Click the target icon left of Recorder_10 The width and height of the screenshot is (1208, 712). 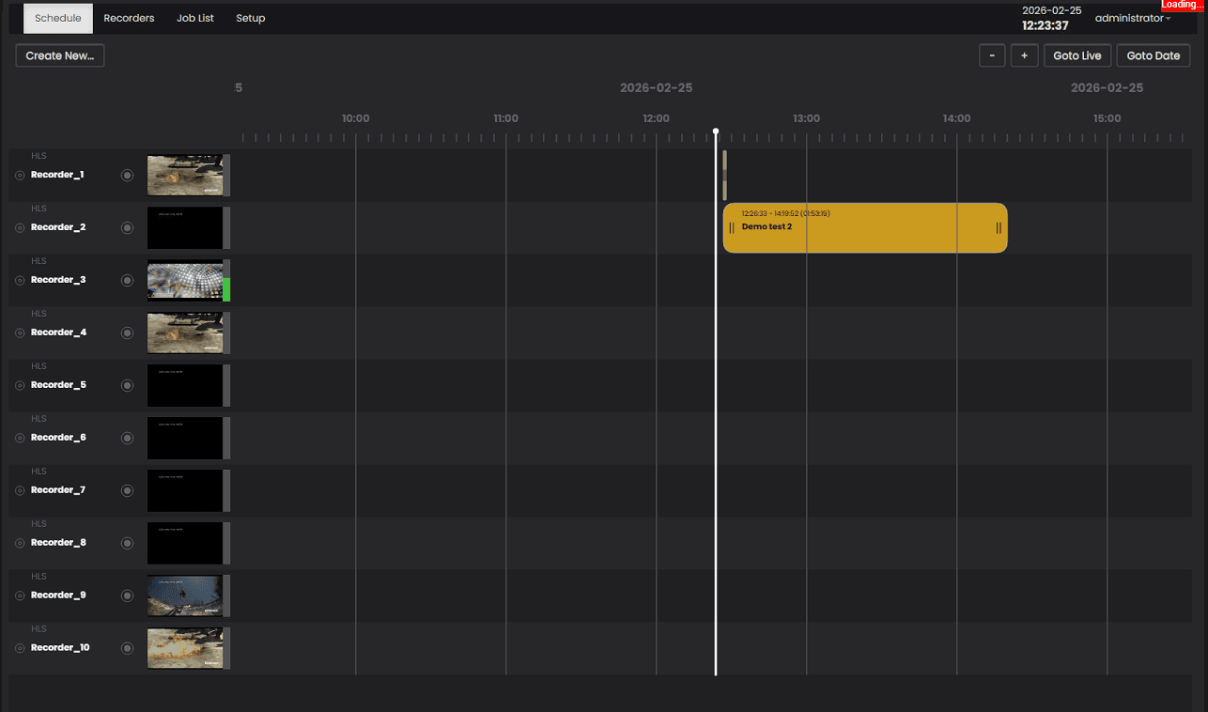pos(18,647)
